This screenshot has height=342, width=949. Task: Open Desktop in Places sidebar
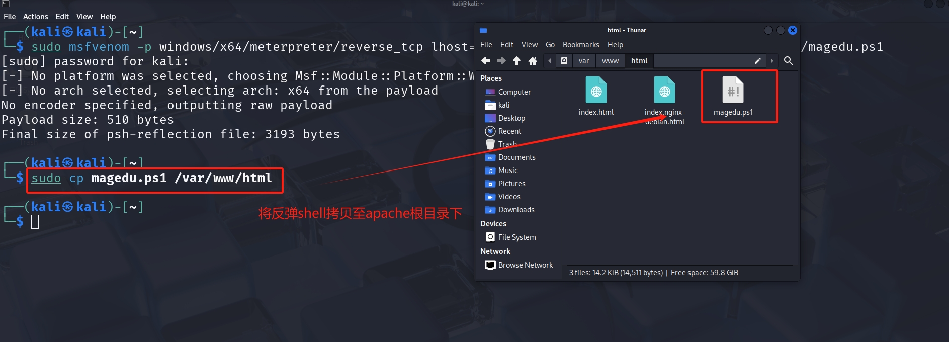(x=505, y=118)
